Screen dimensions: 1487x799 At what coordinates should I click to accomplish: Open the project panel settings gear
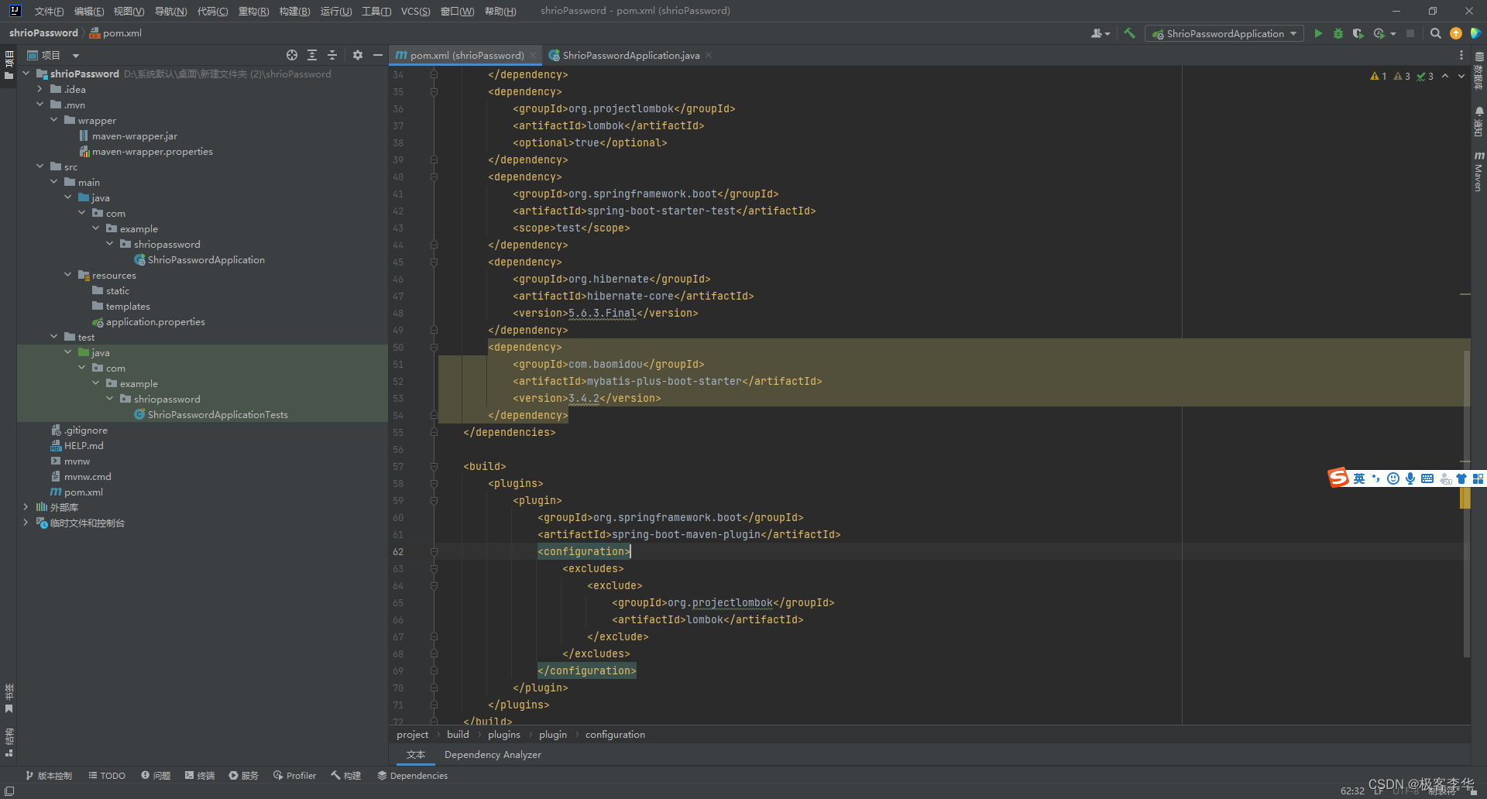(357, 55)
